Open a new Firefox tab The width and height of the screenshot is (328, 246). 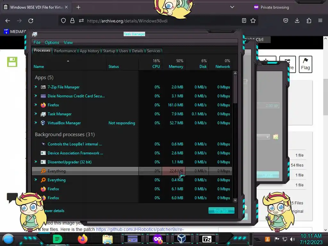click(78, 7)
